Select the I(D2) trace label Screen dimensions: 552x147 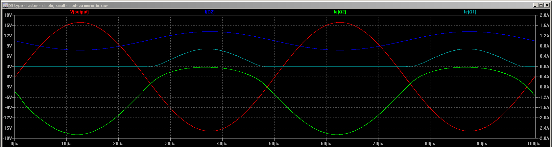210,12
